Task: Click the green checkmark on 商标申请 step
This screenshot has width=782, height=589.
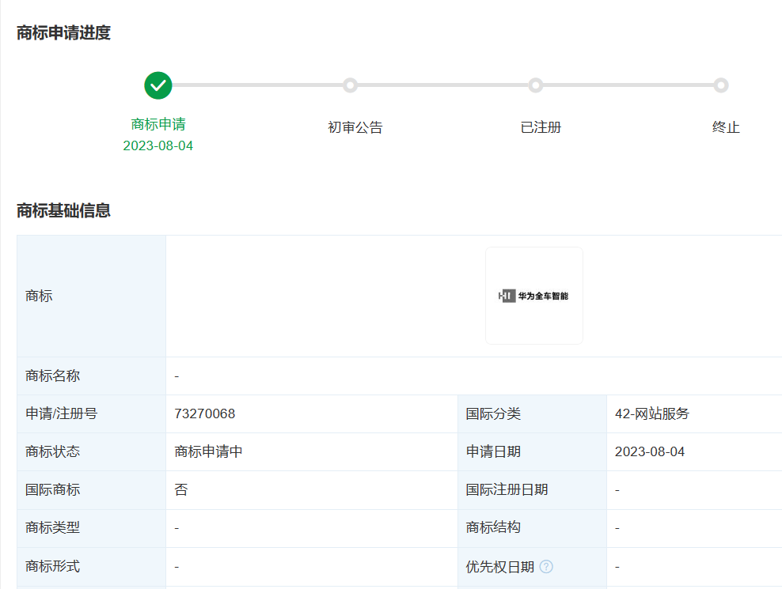Action: pyautogui.click(x=158, y=85)
